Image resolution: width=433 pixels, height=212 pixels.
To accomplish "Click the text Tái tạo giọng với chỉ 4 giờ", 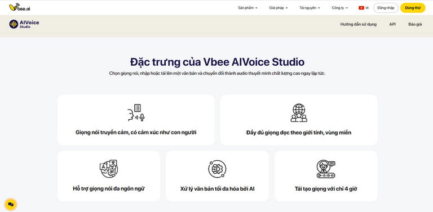I will (x=326, y=189).
